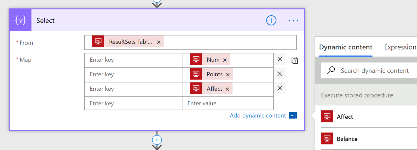Click the empty Enter value field

(x=228, y=103)
